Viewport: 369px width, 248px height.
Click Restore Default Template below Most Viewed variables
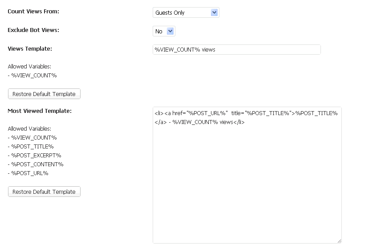(x=44, y=192)
